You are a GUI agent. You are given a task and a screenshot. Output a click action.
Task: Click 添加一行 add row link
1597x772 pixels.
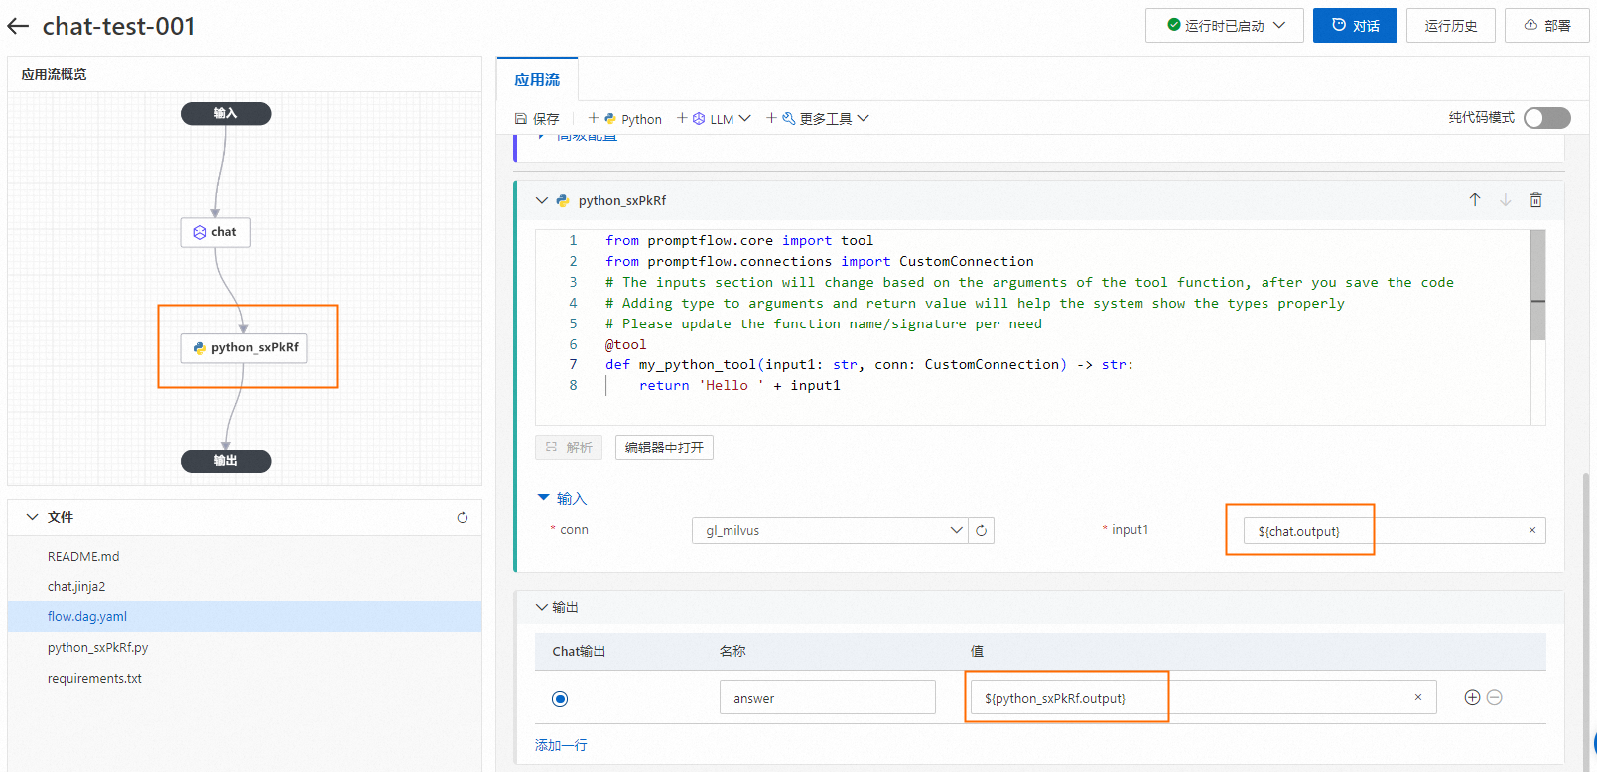(x=561, y=745)
